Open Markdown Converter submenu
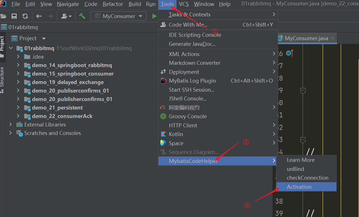 click(x=218, y=63)
